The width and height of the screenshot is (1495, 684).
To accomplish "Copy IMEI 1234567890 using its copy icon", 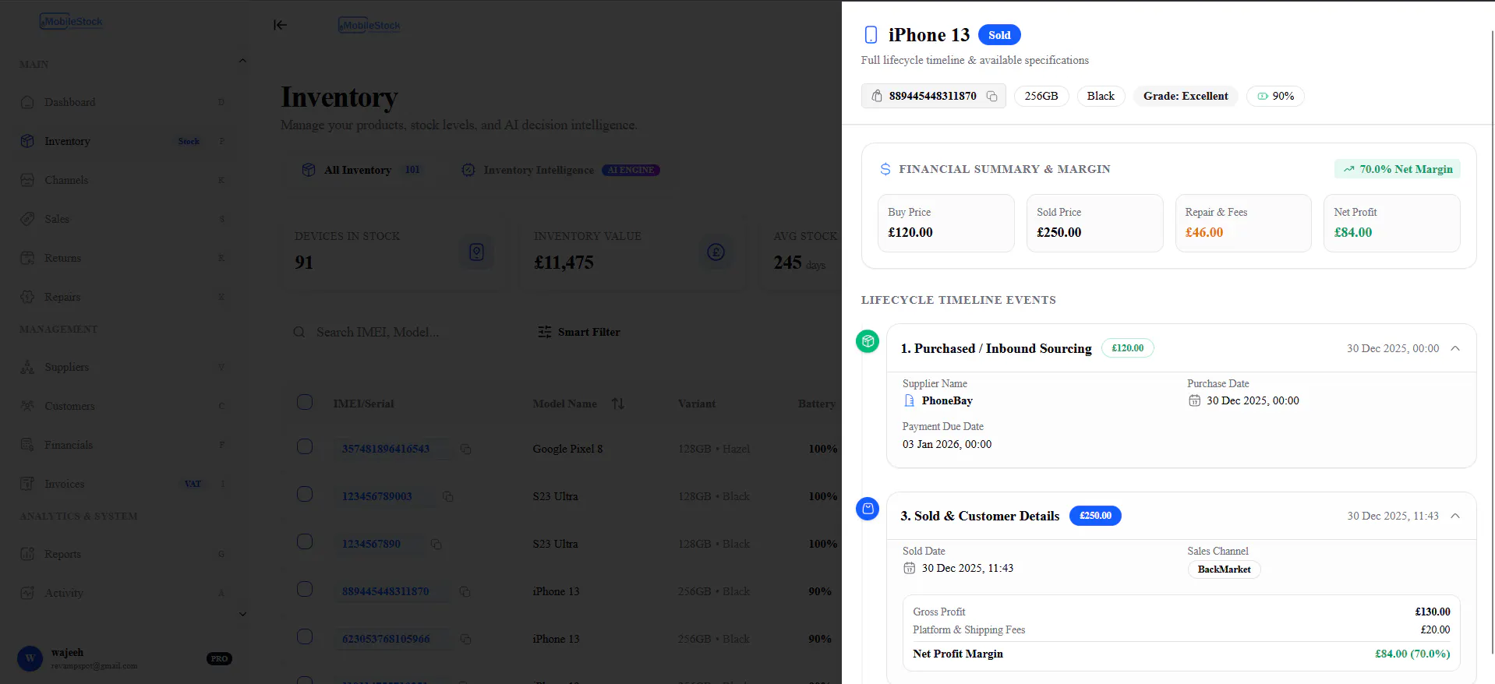I will click(x=436, y=544).
